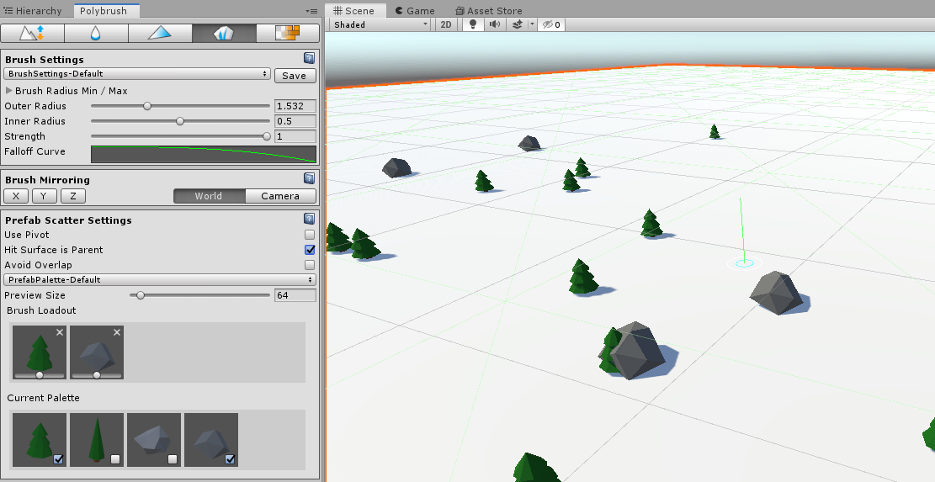This screenshot has width=935, height=482.
Task: Select the Smooth brush mode droplet icon
Action: click(96, 34)
